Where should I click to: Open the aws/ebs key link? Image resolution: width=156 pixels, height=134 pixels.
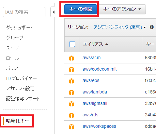91,80
